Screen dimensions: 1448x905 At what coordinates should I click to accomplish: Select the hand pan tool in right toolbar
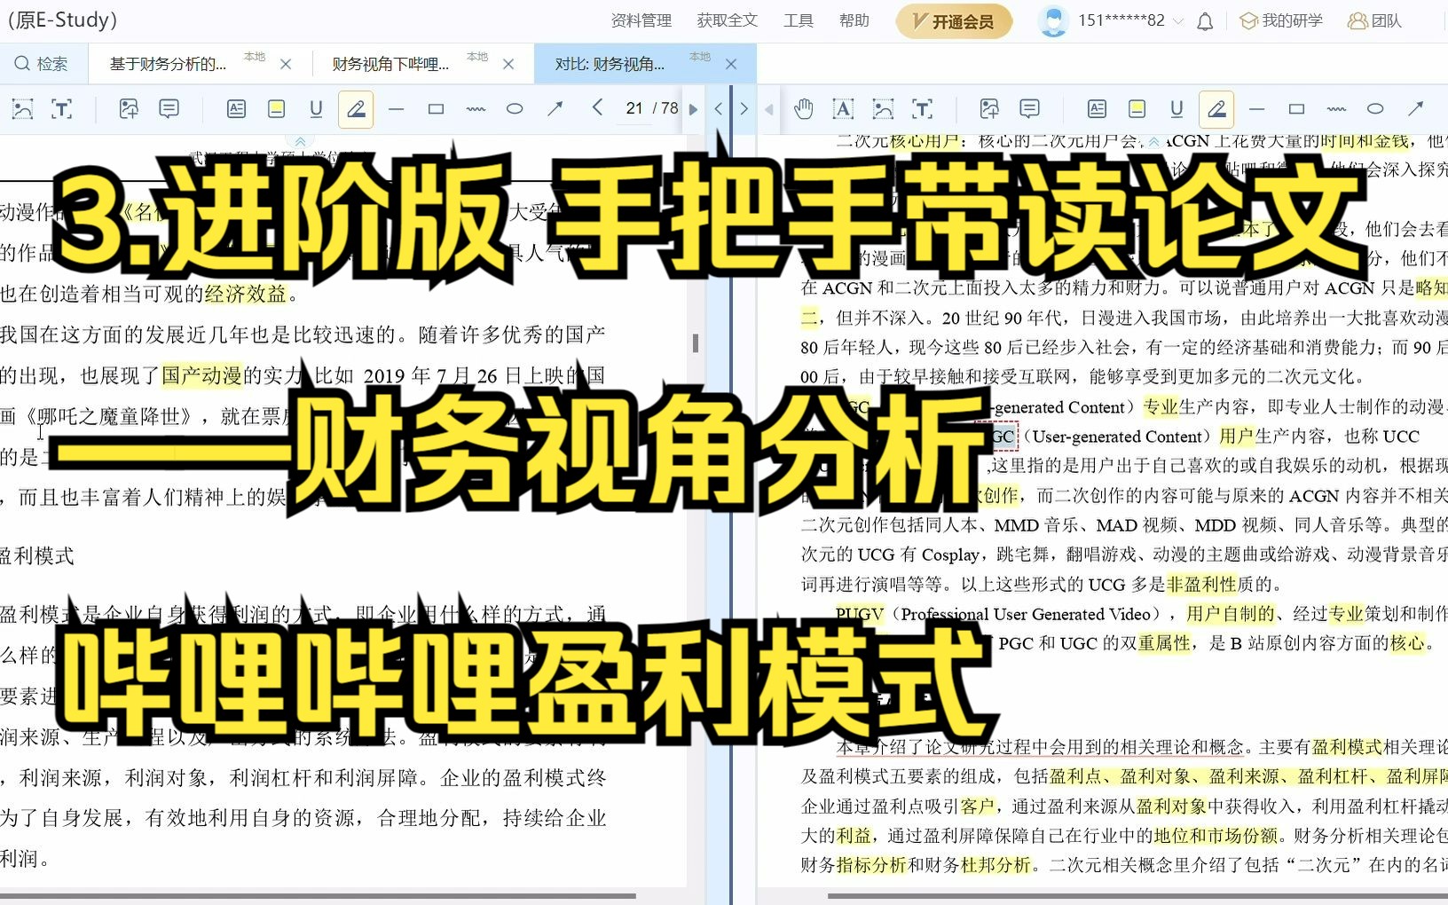point(804,109)
